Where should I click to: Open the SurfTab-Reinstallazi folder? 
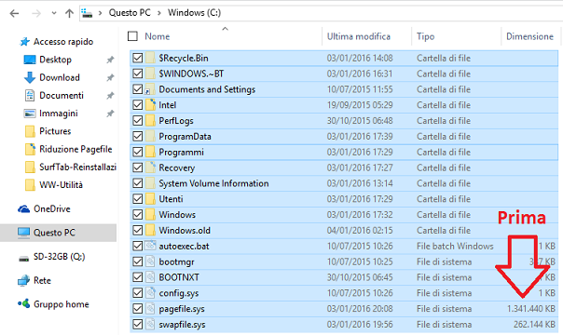click(77, 167)
